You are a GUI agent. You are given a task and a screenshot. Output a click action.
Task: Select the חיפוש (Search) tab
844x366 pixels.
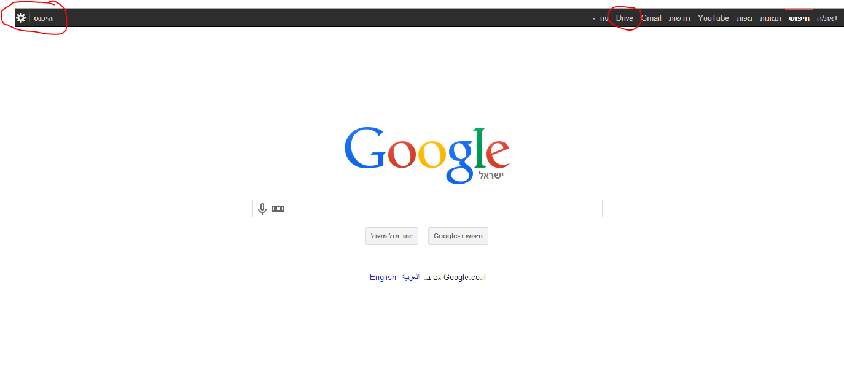pyautogui.click(x=799, y=18)
